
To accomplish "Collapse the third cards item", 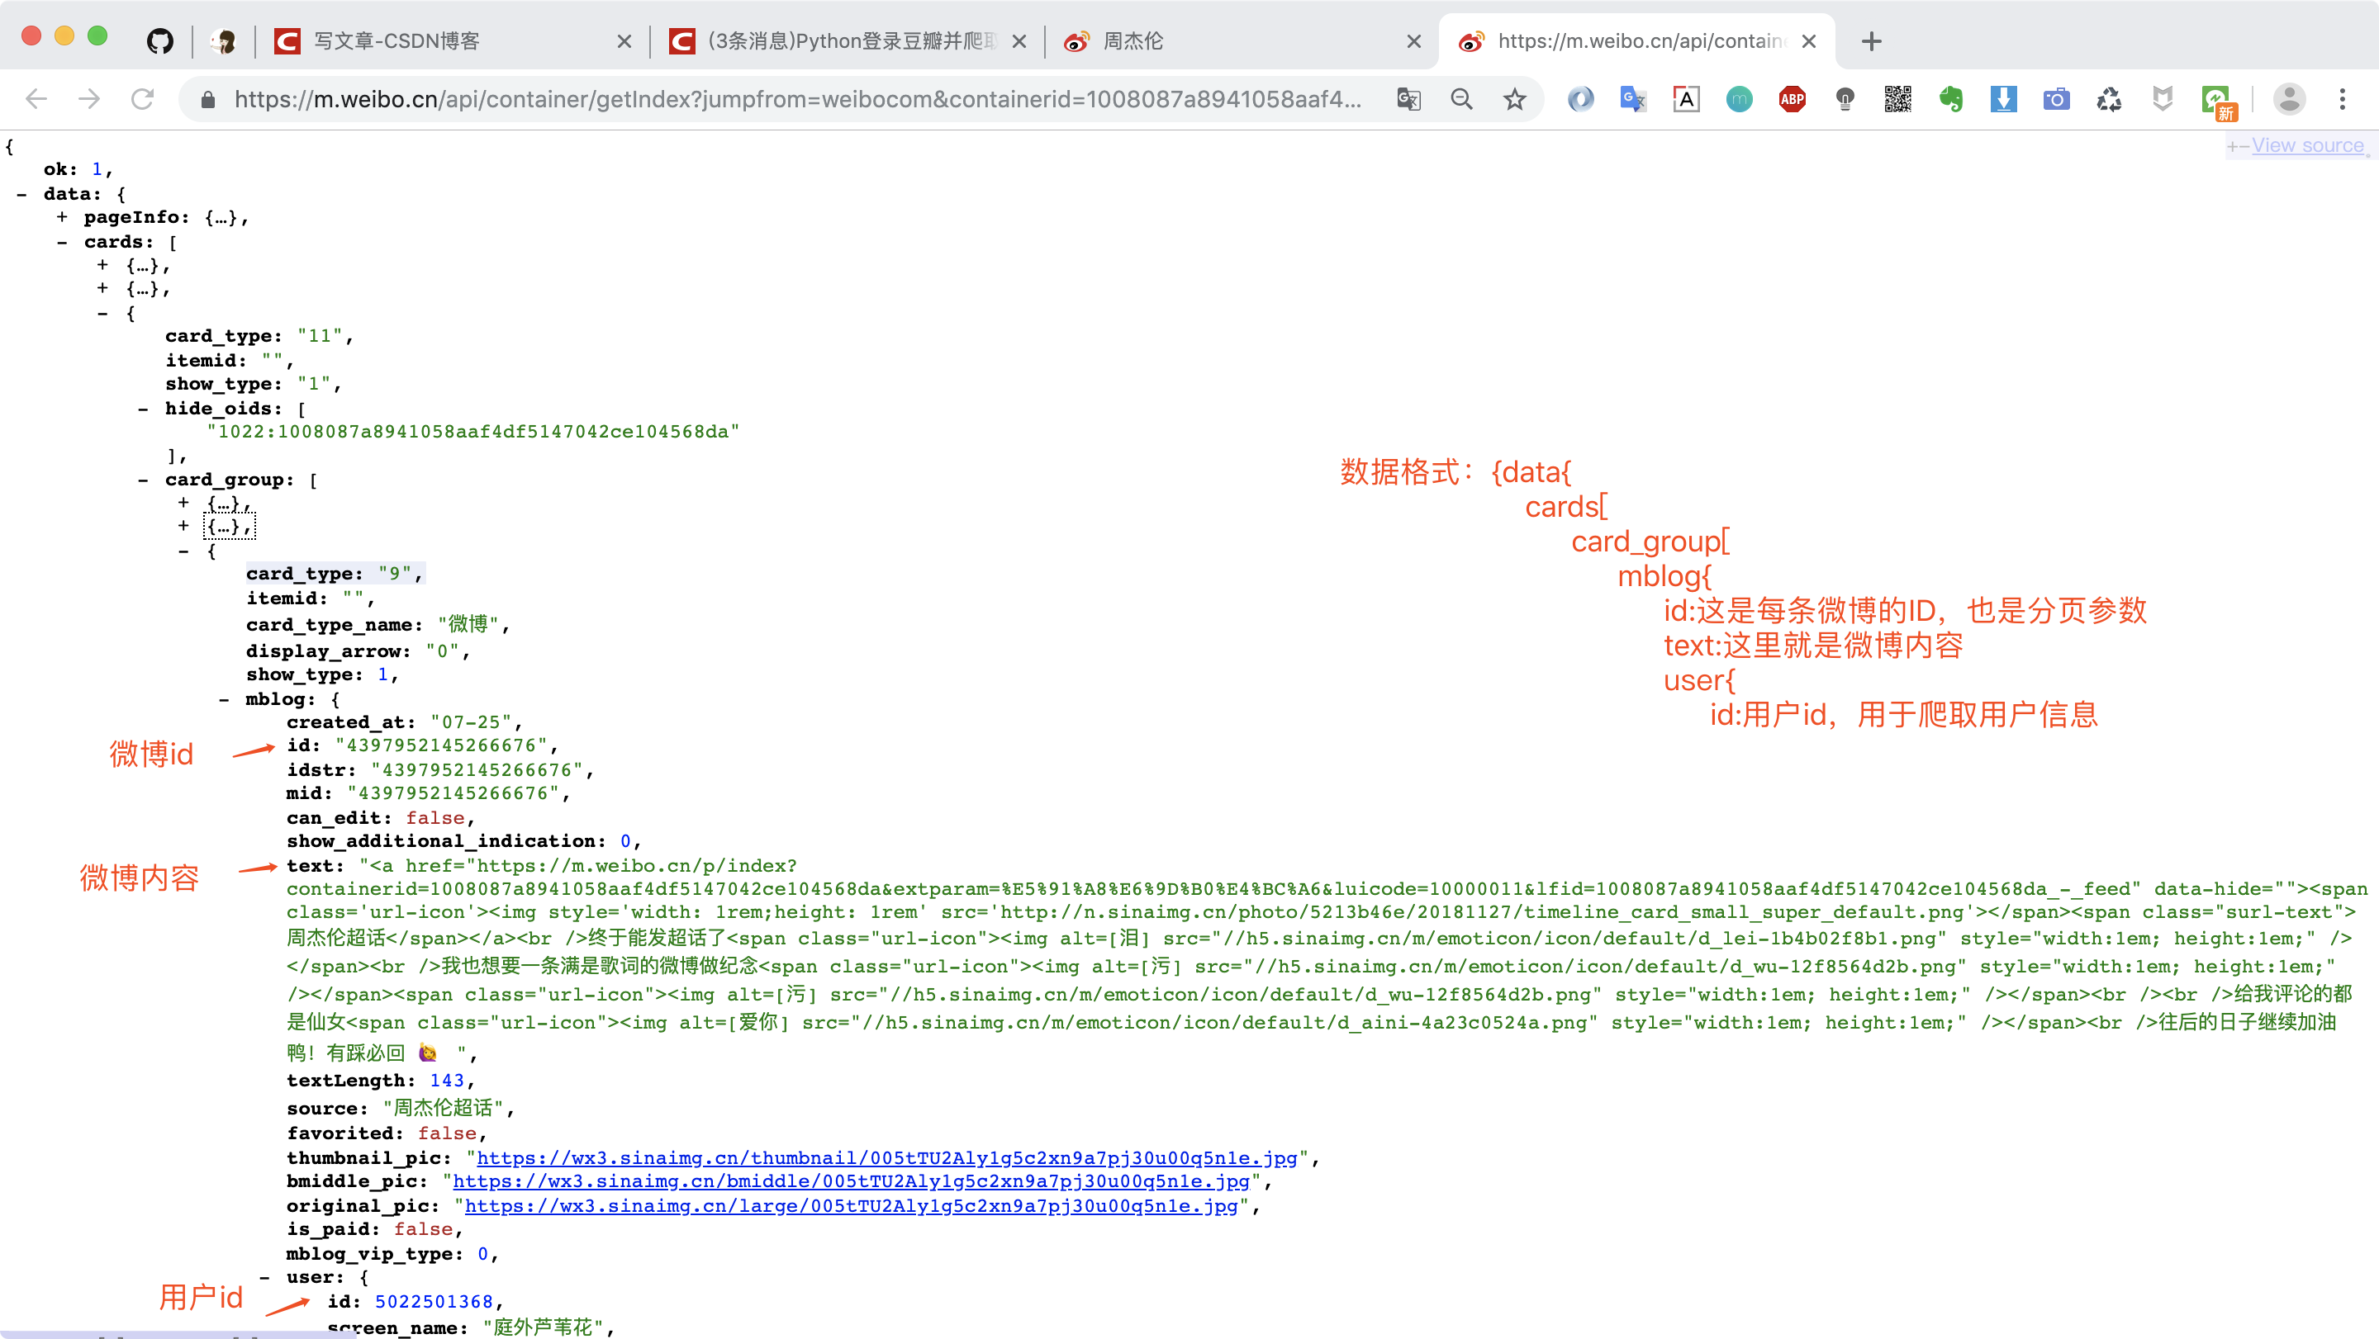I will point(102,314).
